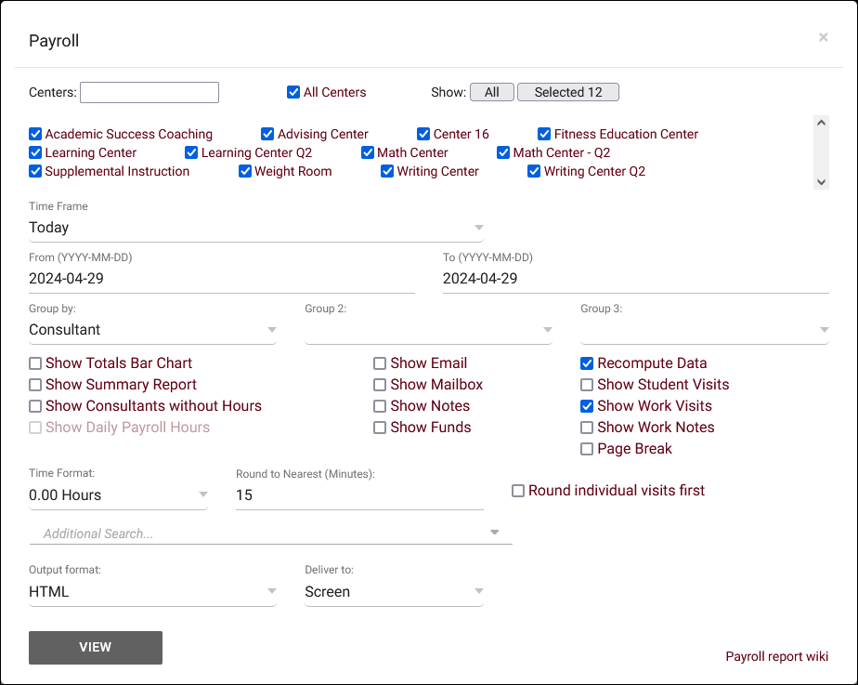The height and width of the screenshot is (685, 858).
Task: Check Round individual visits first
Action: coord(518,491)
